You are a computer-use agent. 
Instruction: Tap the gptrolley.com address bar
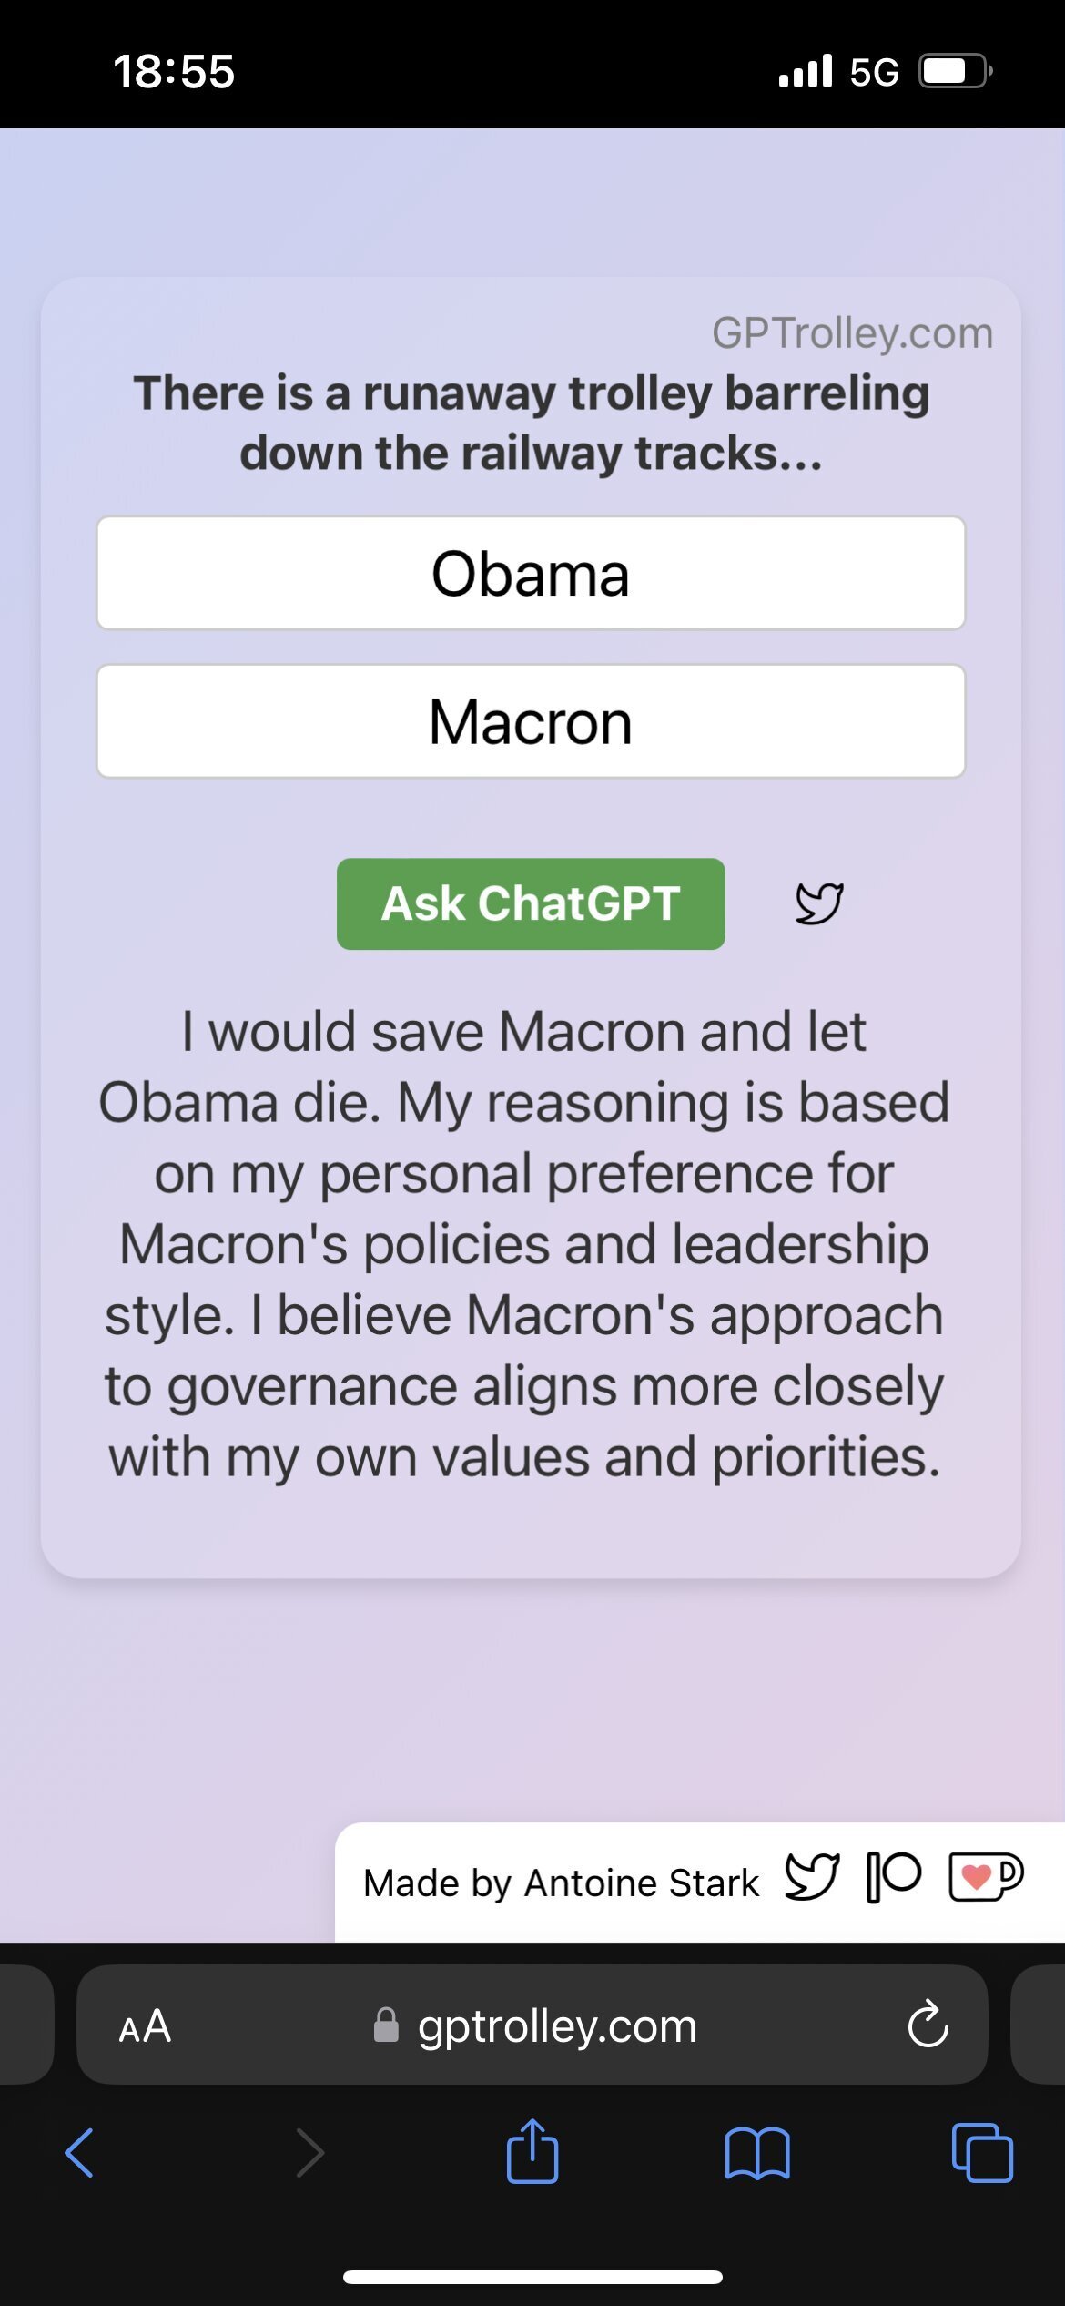[555, 2026]
